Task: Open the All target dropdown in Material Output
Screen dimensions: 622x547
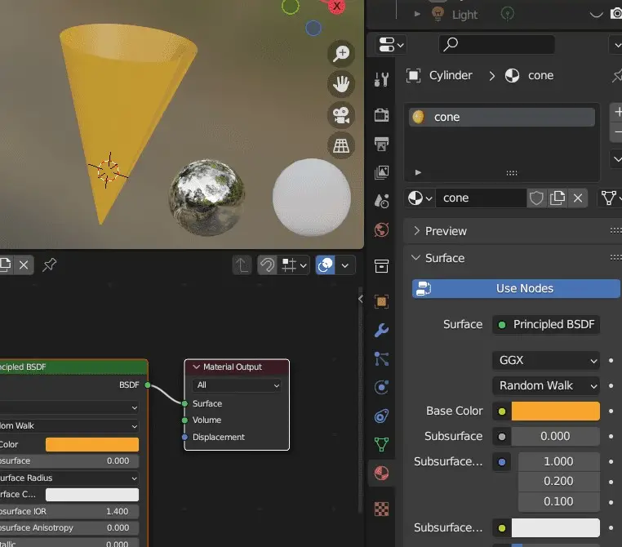Action: [x=237, y=385]
